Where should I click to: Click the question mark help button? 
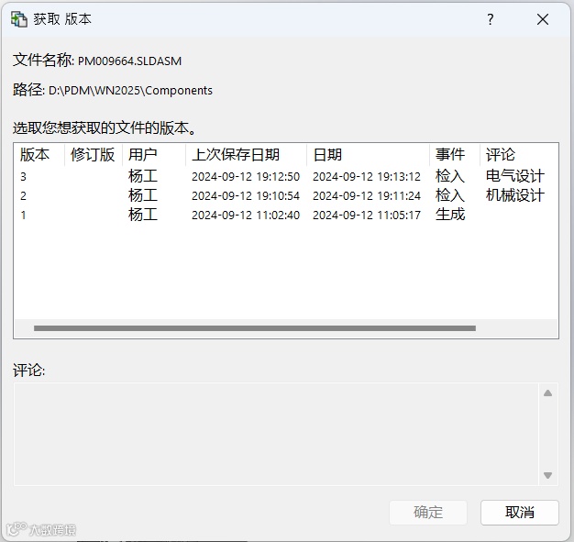point(491,19)
